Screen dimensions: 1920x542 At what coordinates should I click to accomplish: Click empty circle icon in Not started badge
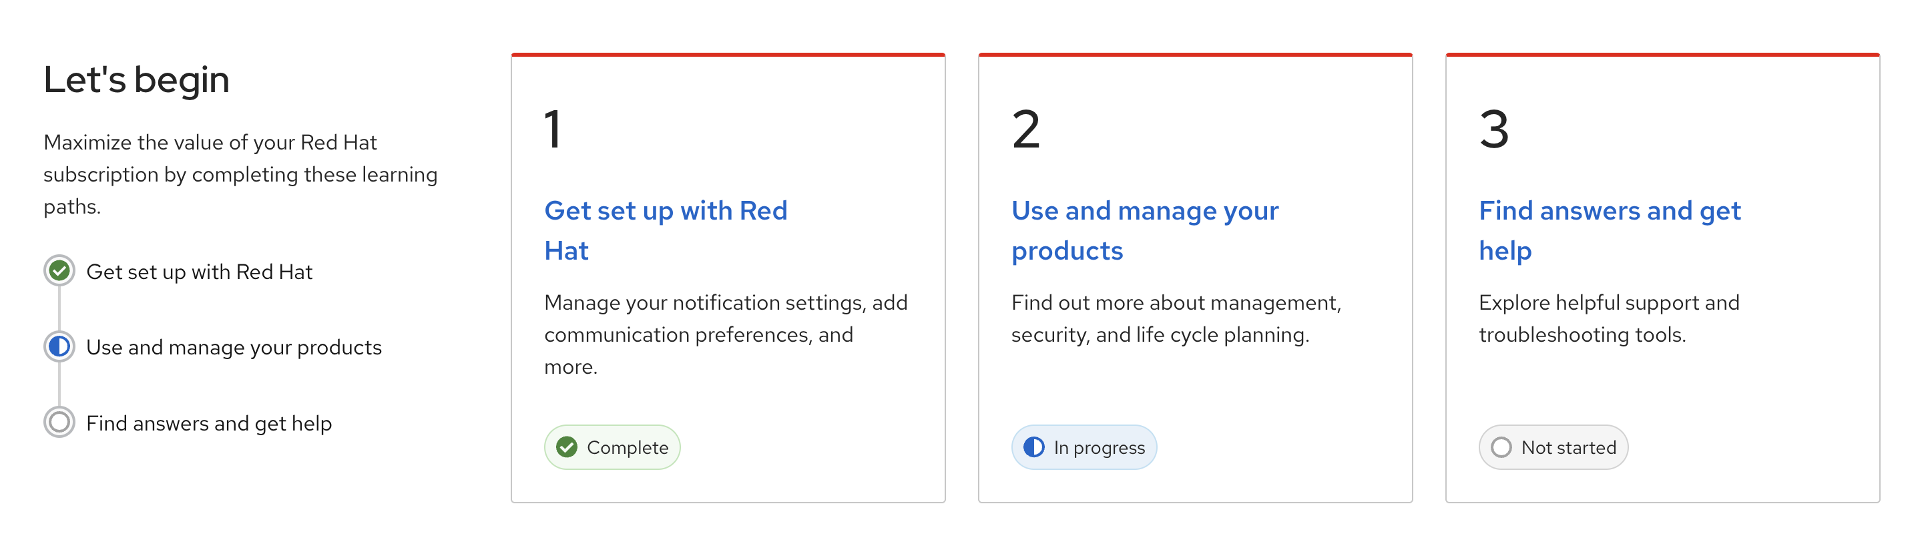pyautogui.click(x=1501, y=447)
